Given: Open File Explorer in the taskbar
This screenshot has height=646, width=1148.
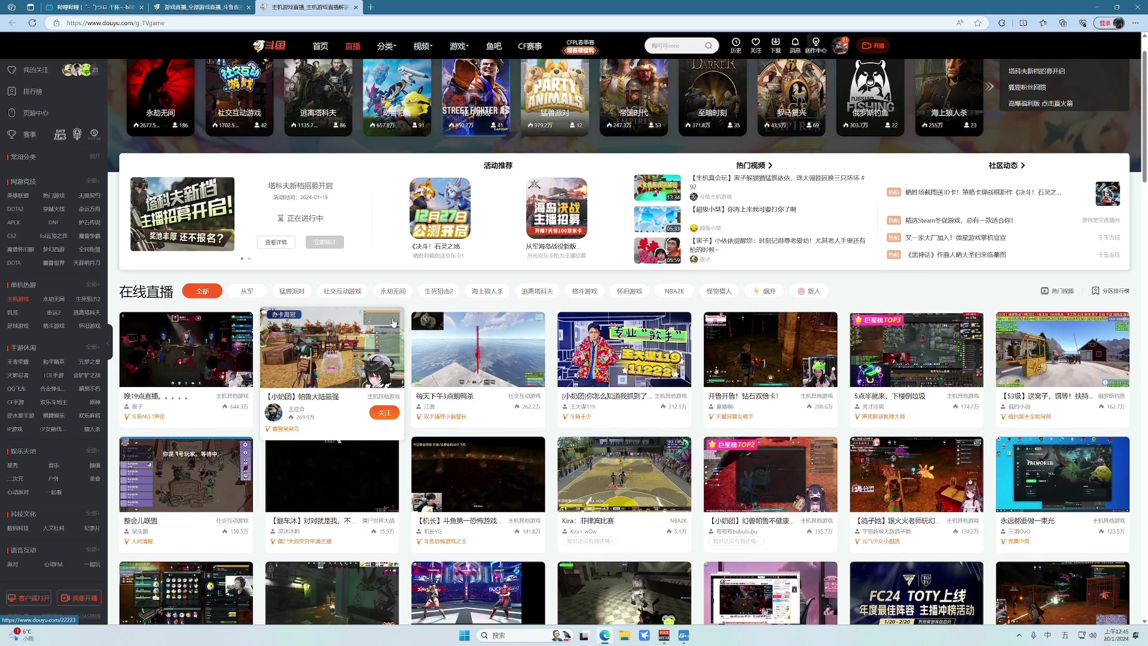Looking at the screenshot, I should click(x=624, y=635).
